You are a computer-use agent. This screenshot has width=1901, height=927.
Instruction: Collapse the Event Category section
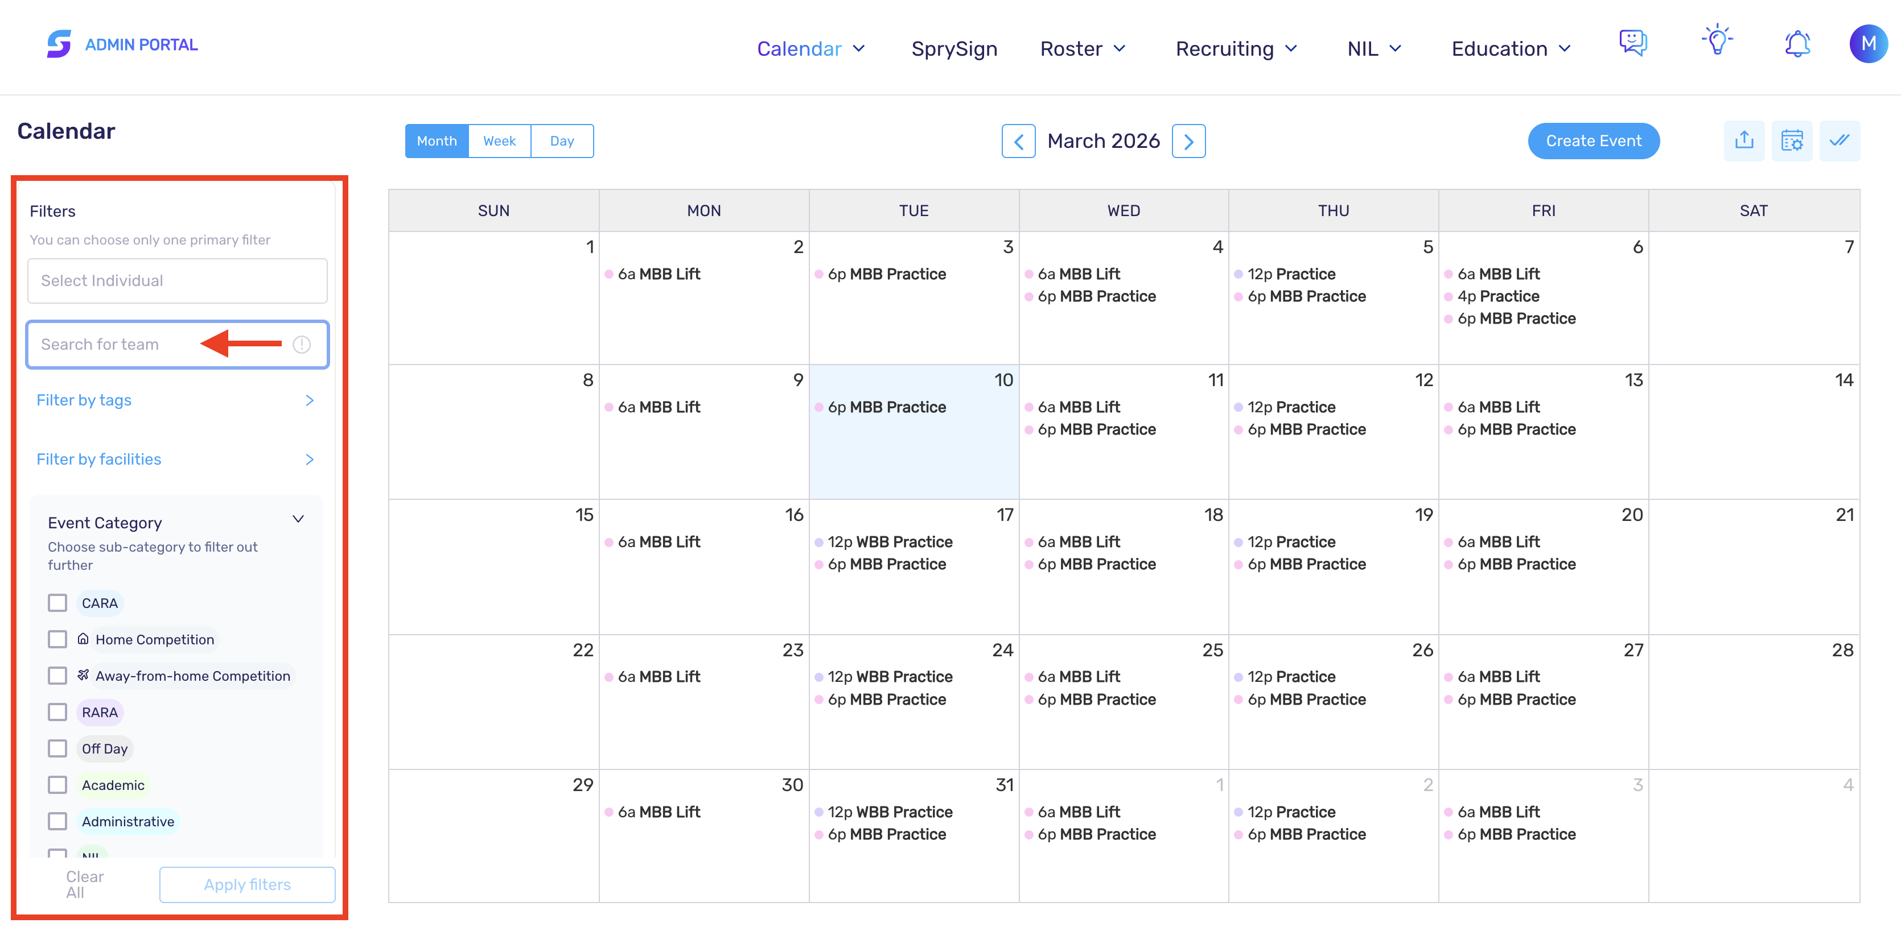(298, 519)
